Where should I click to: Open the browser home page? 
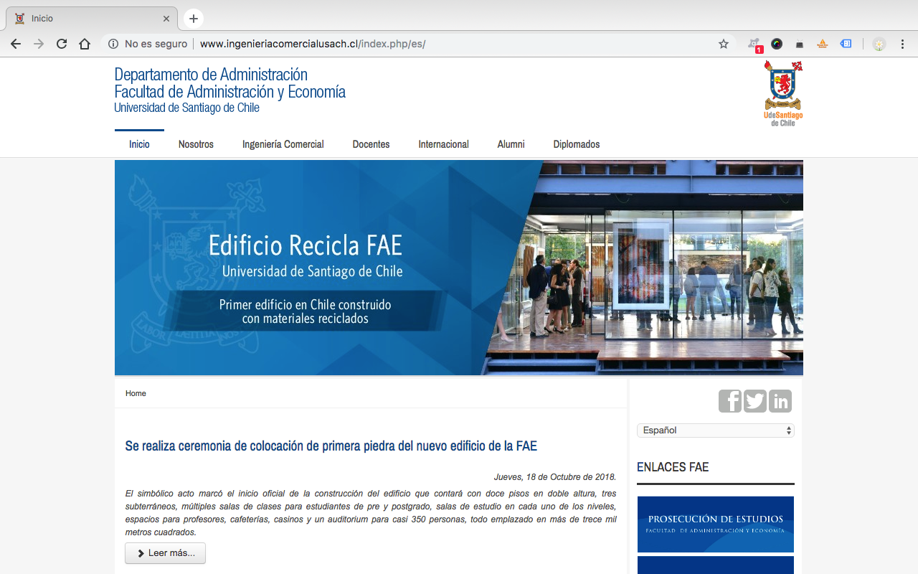click(x=85, y=44)
